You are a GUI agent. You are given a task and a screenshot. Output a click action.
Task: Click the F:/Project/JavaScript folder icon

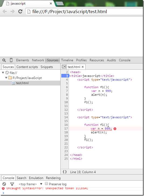click(10, 78)
